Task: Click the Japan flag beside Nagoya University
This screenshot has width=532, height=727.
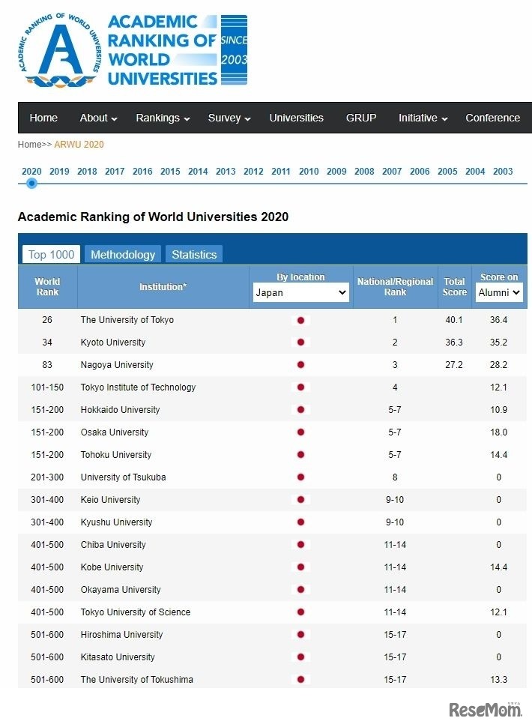Action: pyautogui.click(x=300, y=365)
